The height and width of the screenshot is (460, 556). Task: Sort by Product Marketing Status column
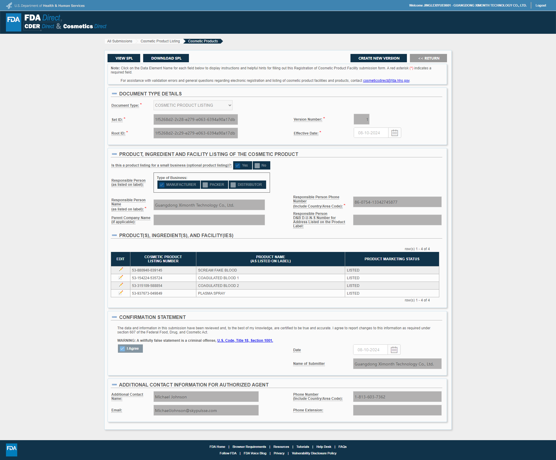coord(392,259)
